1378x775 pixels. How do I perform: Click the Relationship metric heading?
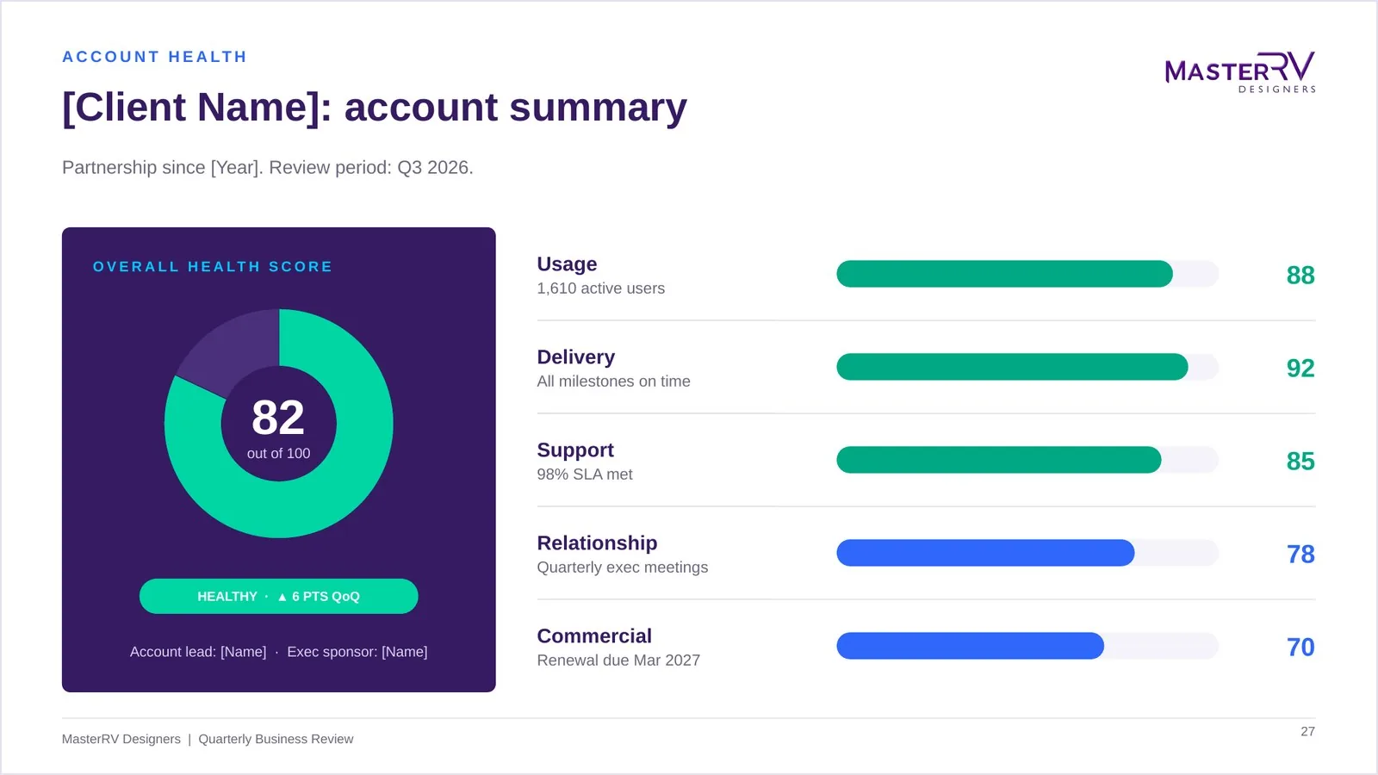tap(597, 542)
